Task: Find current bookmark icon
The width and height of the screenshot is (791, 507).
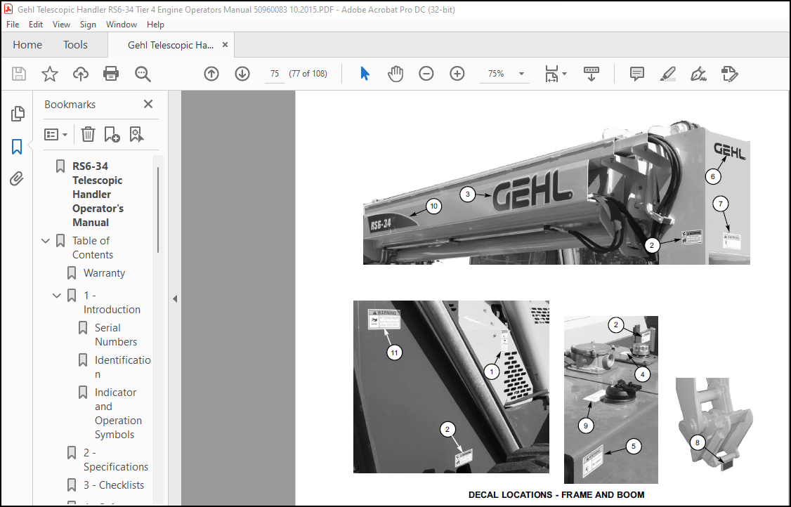Action: pyautogui.click(x=136, y=134)
